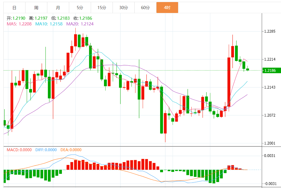Screen dimensions: 281x188
Task: Click the 低: 1.2183 low price value
Action: point(60,18)
